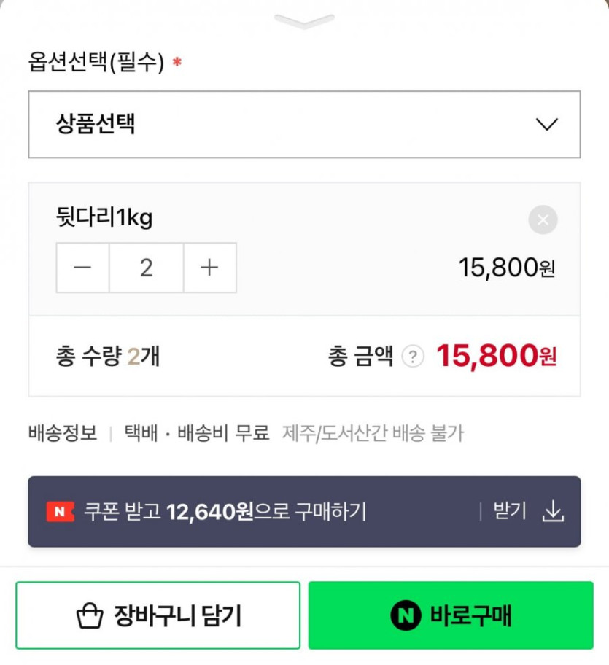Remove the 뒷다리1kg item with the X
The height and width of the screenshot is (665, 609).
[x=543, y=219]
